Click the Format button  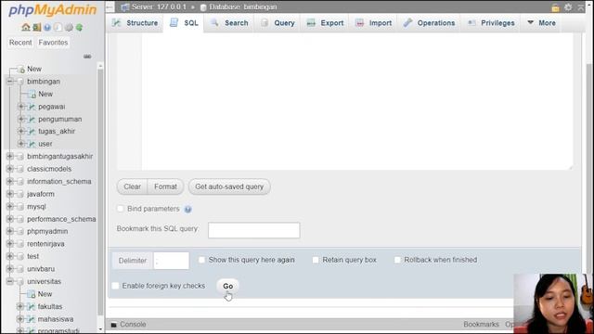click(165, 186)
